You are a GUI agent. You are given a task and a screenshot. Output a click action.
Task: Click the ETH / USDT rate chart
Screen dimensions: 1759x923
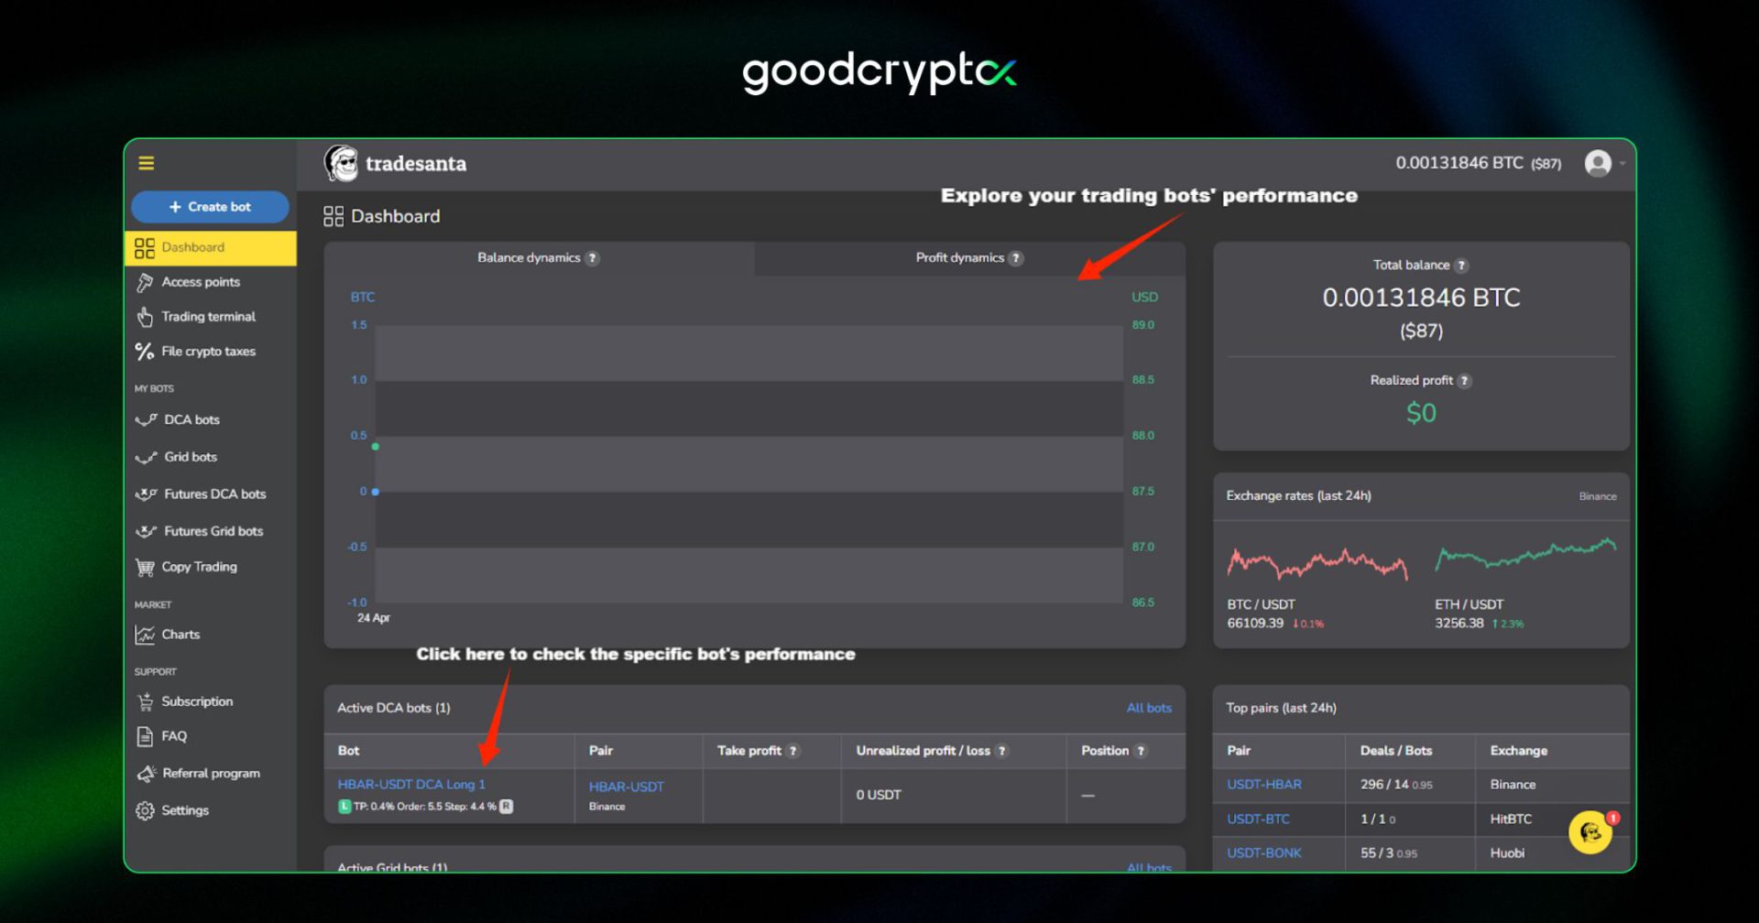[x=1525, y=555]
